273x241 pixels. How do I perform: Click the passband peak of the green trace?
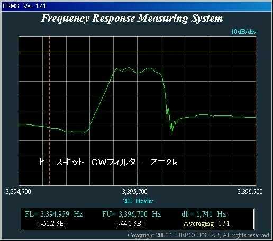pyautogui.click(x=129, y=68)
